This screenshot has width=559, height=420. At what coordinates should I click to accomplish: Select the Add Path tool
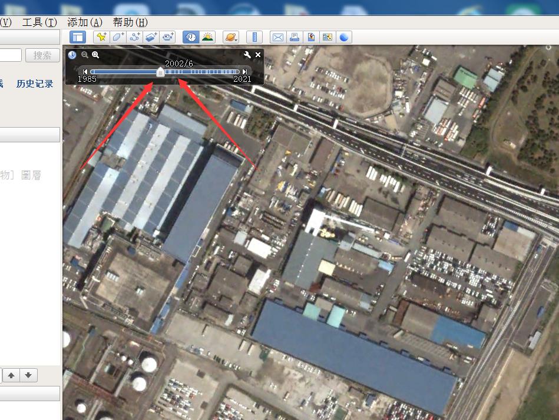[134, 36]
